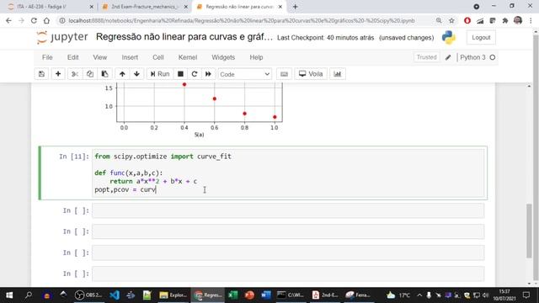539x303 pixels.
Task: Open the cell type Code dropdown
Action: click(245, 74)
